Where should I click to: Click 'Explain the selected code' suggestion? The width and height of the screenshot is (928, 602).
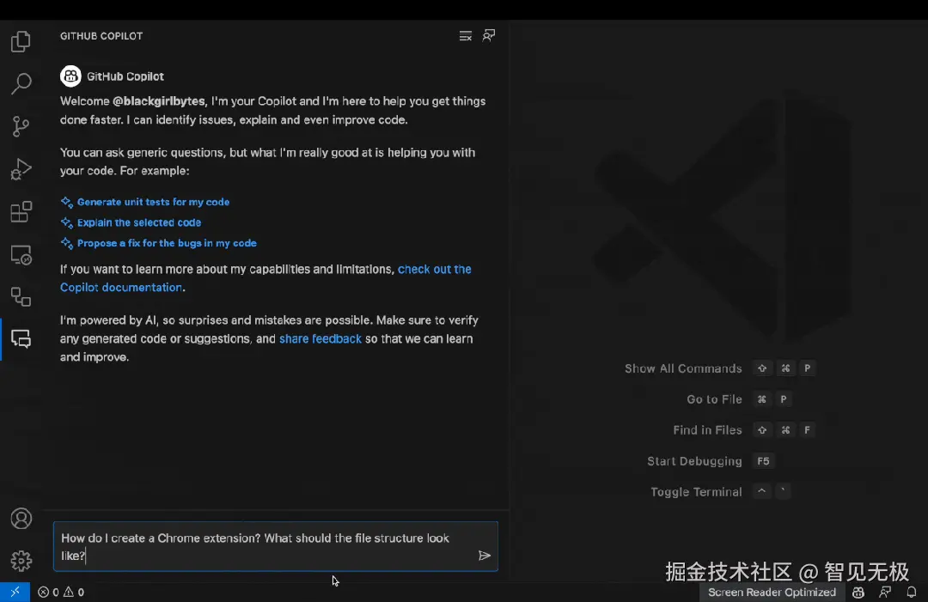click(139, 222)
